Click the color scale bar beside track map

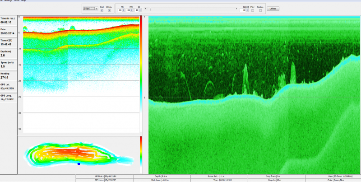(x=141, y=154)
